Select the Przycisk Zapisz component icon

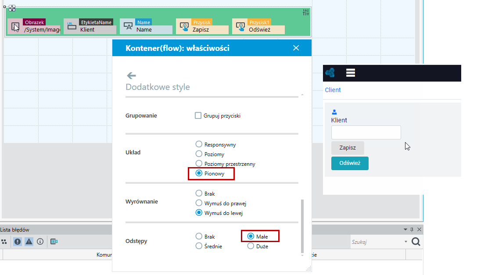pyautogui.click(x=184, y=26)
